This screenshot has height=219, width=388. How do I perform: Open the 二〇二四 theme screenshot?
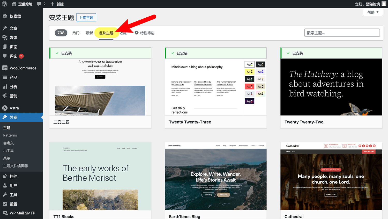pyautogui.click(x=100, y=87)
